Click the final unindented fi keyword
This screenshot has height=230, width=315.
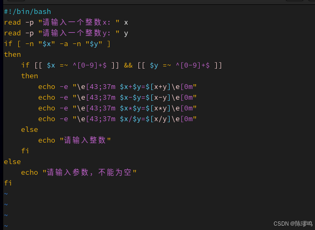pos(8,183)
